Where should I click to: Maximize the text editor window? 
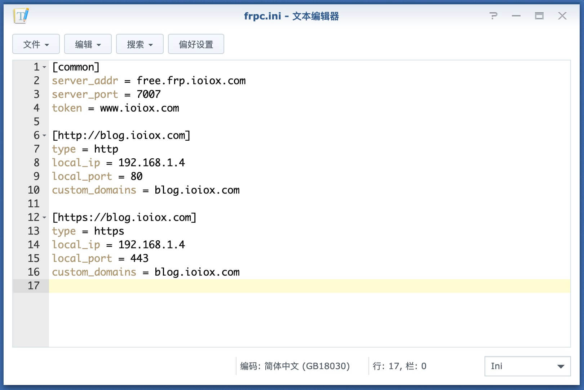[539, 16]
